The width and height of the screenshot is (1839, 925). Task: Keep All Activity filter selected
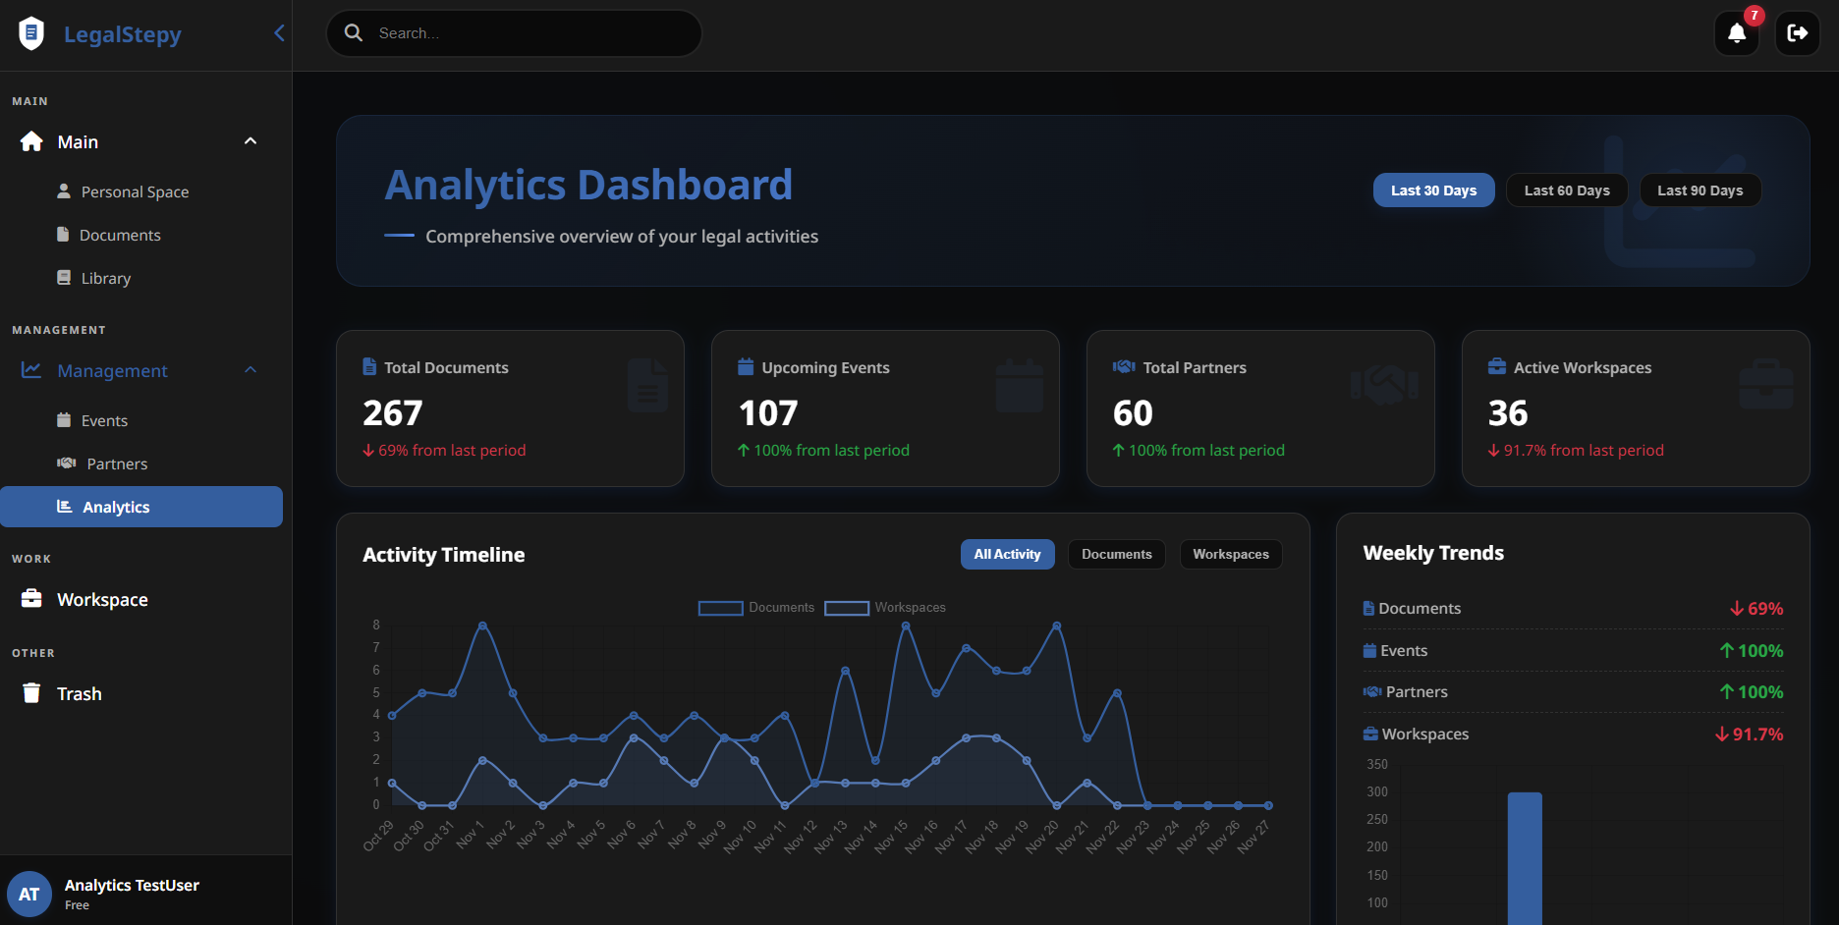click(1007, 554)
